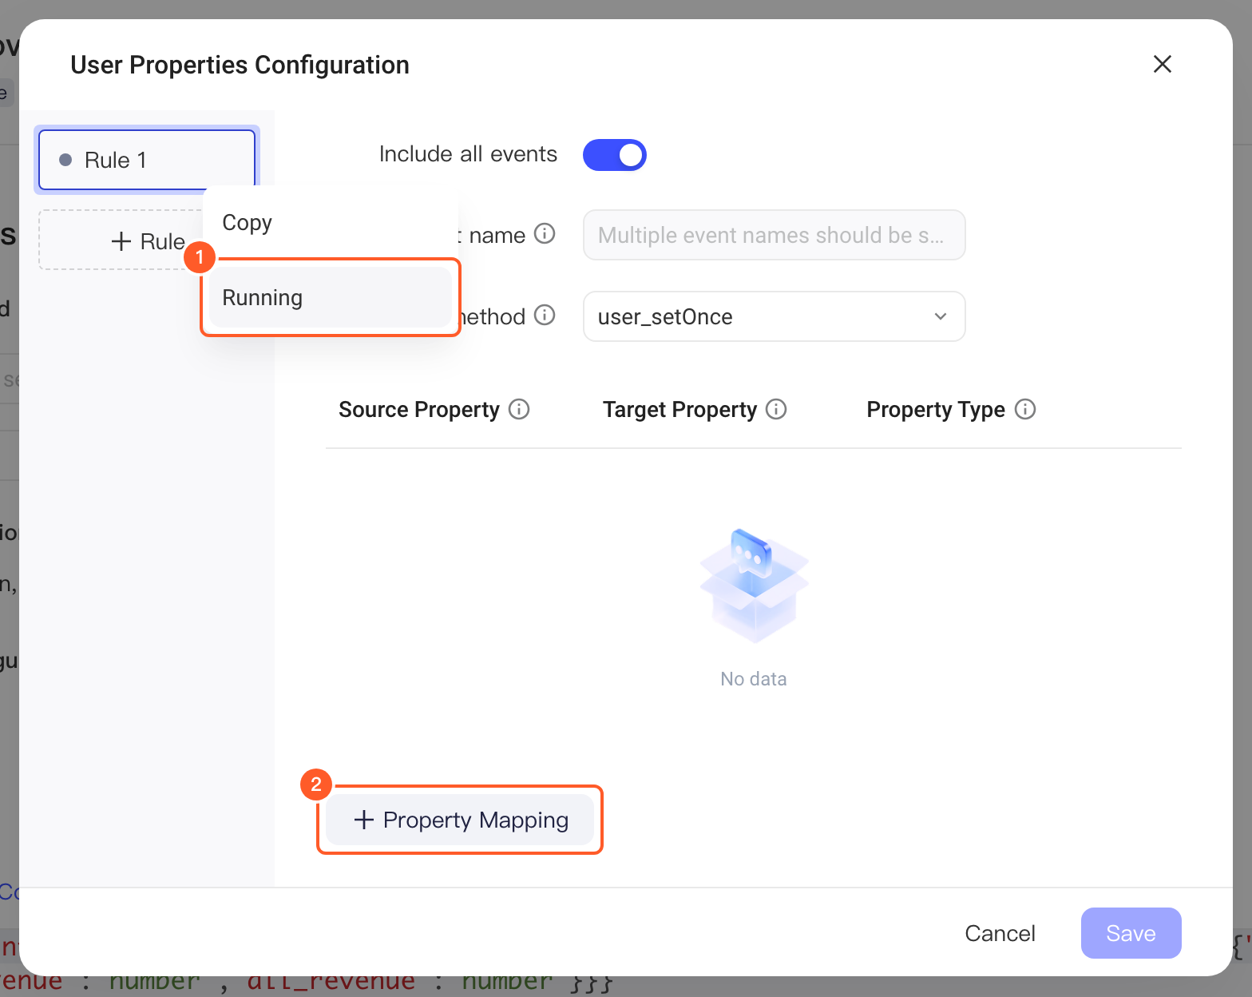This screenshot has width=1252, height=997.
Task: Add a Property Mapping row
Action: click(460, 820)
